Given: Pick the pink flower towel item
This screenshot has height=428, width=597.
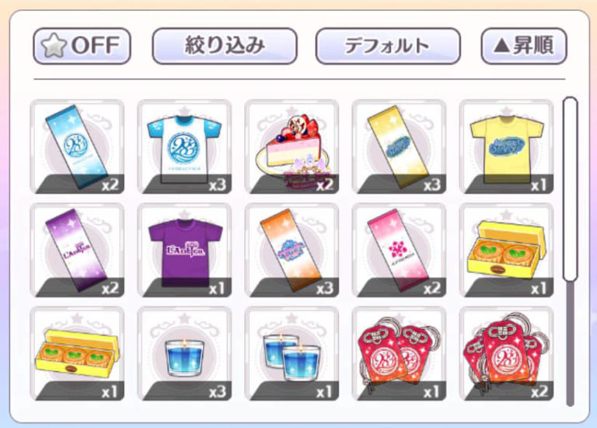Looking at the screenshot, I should (400, 251).
